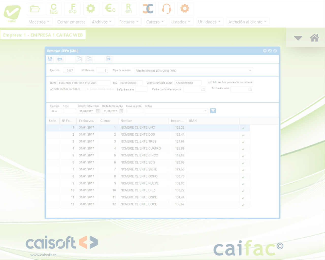Image resolution: width=325 pixels, height=260 pixels.
Task: Uncheck the row checkmark for NOMBRE CLIENTE UNO
Action: (243, 128)
